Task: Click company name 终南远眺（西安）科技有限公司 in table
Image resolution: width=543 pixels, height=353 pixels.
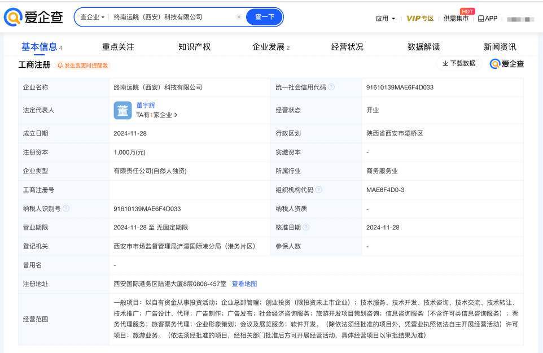Action: pos(158,88)
